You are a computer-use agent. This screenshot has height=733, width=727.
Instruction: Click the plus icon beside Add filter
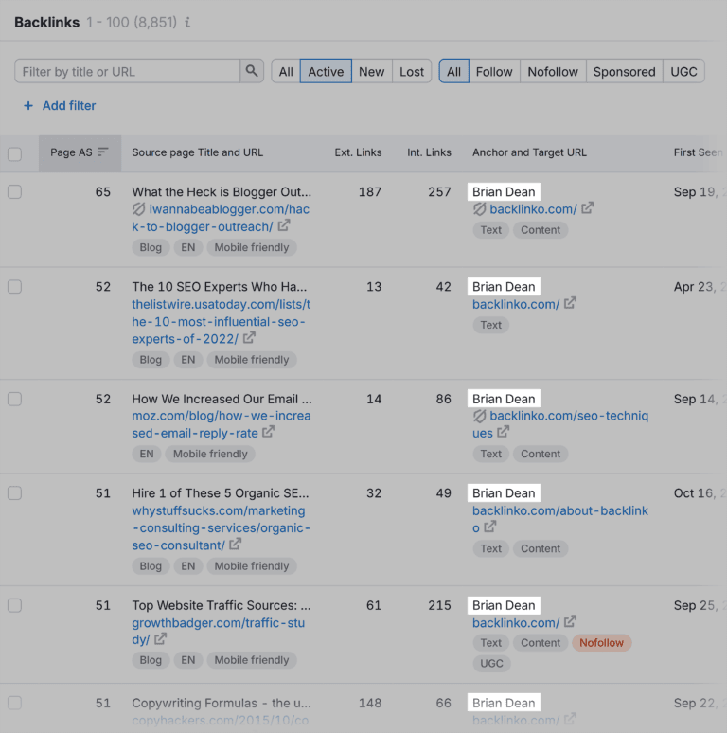tap(28, 106)
